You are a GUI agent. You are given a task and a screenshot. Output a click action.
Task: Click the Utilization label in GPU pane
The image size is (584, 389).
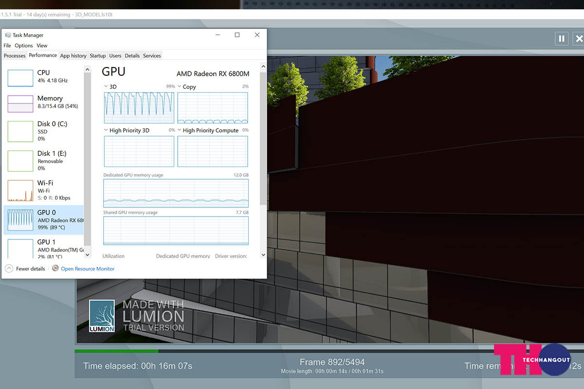113,256
